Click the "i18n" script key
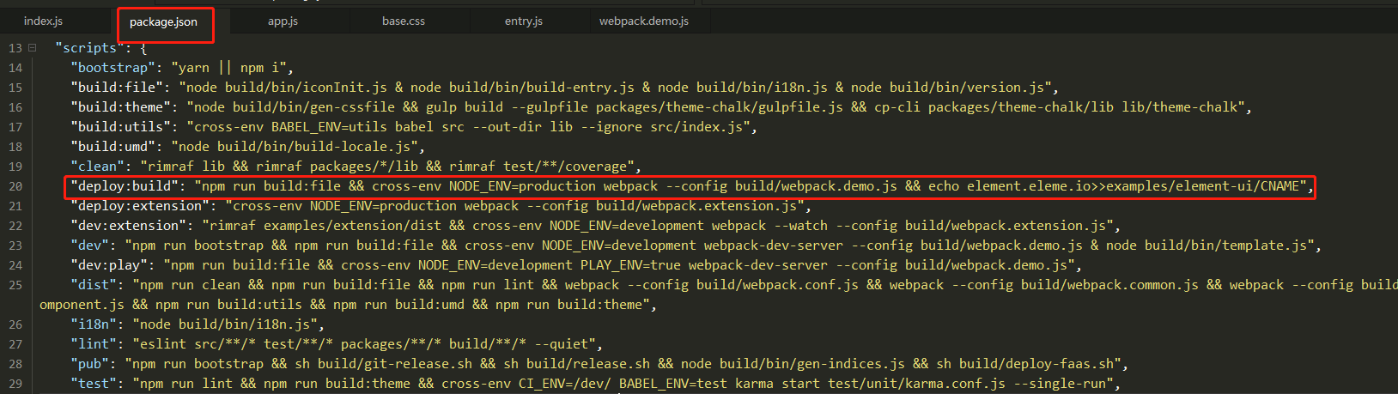1398x394 pixels. [x=94, y=324]
